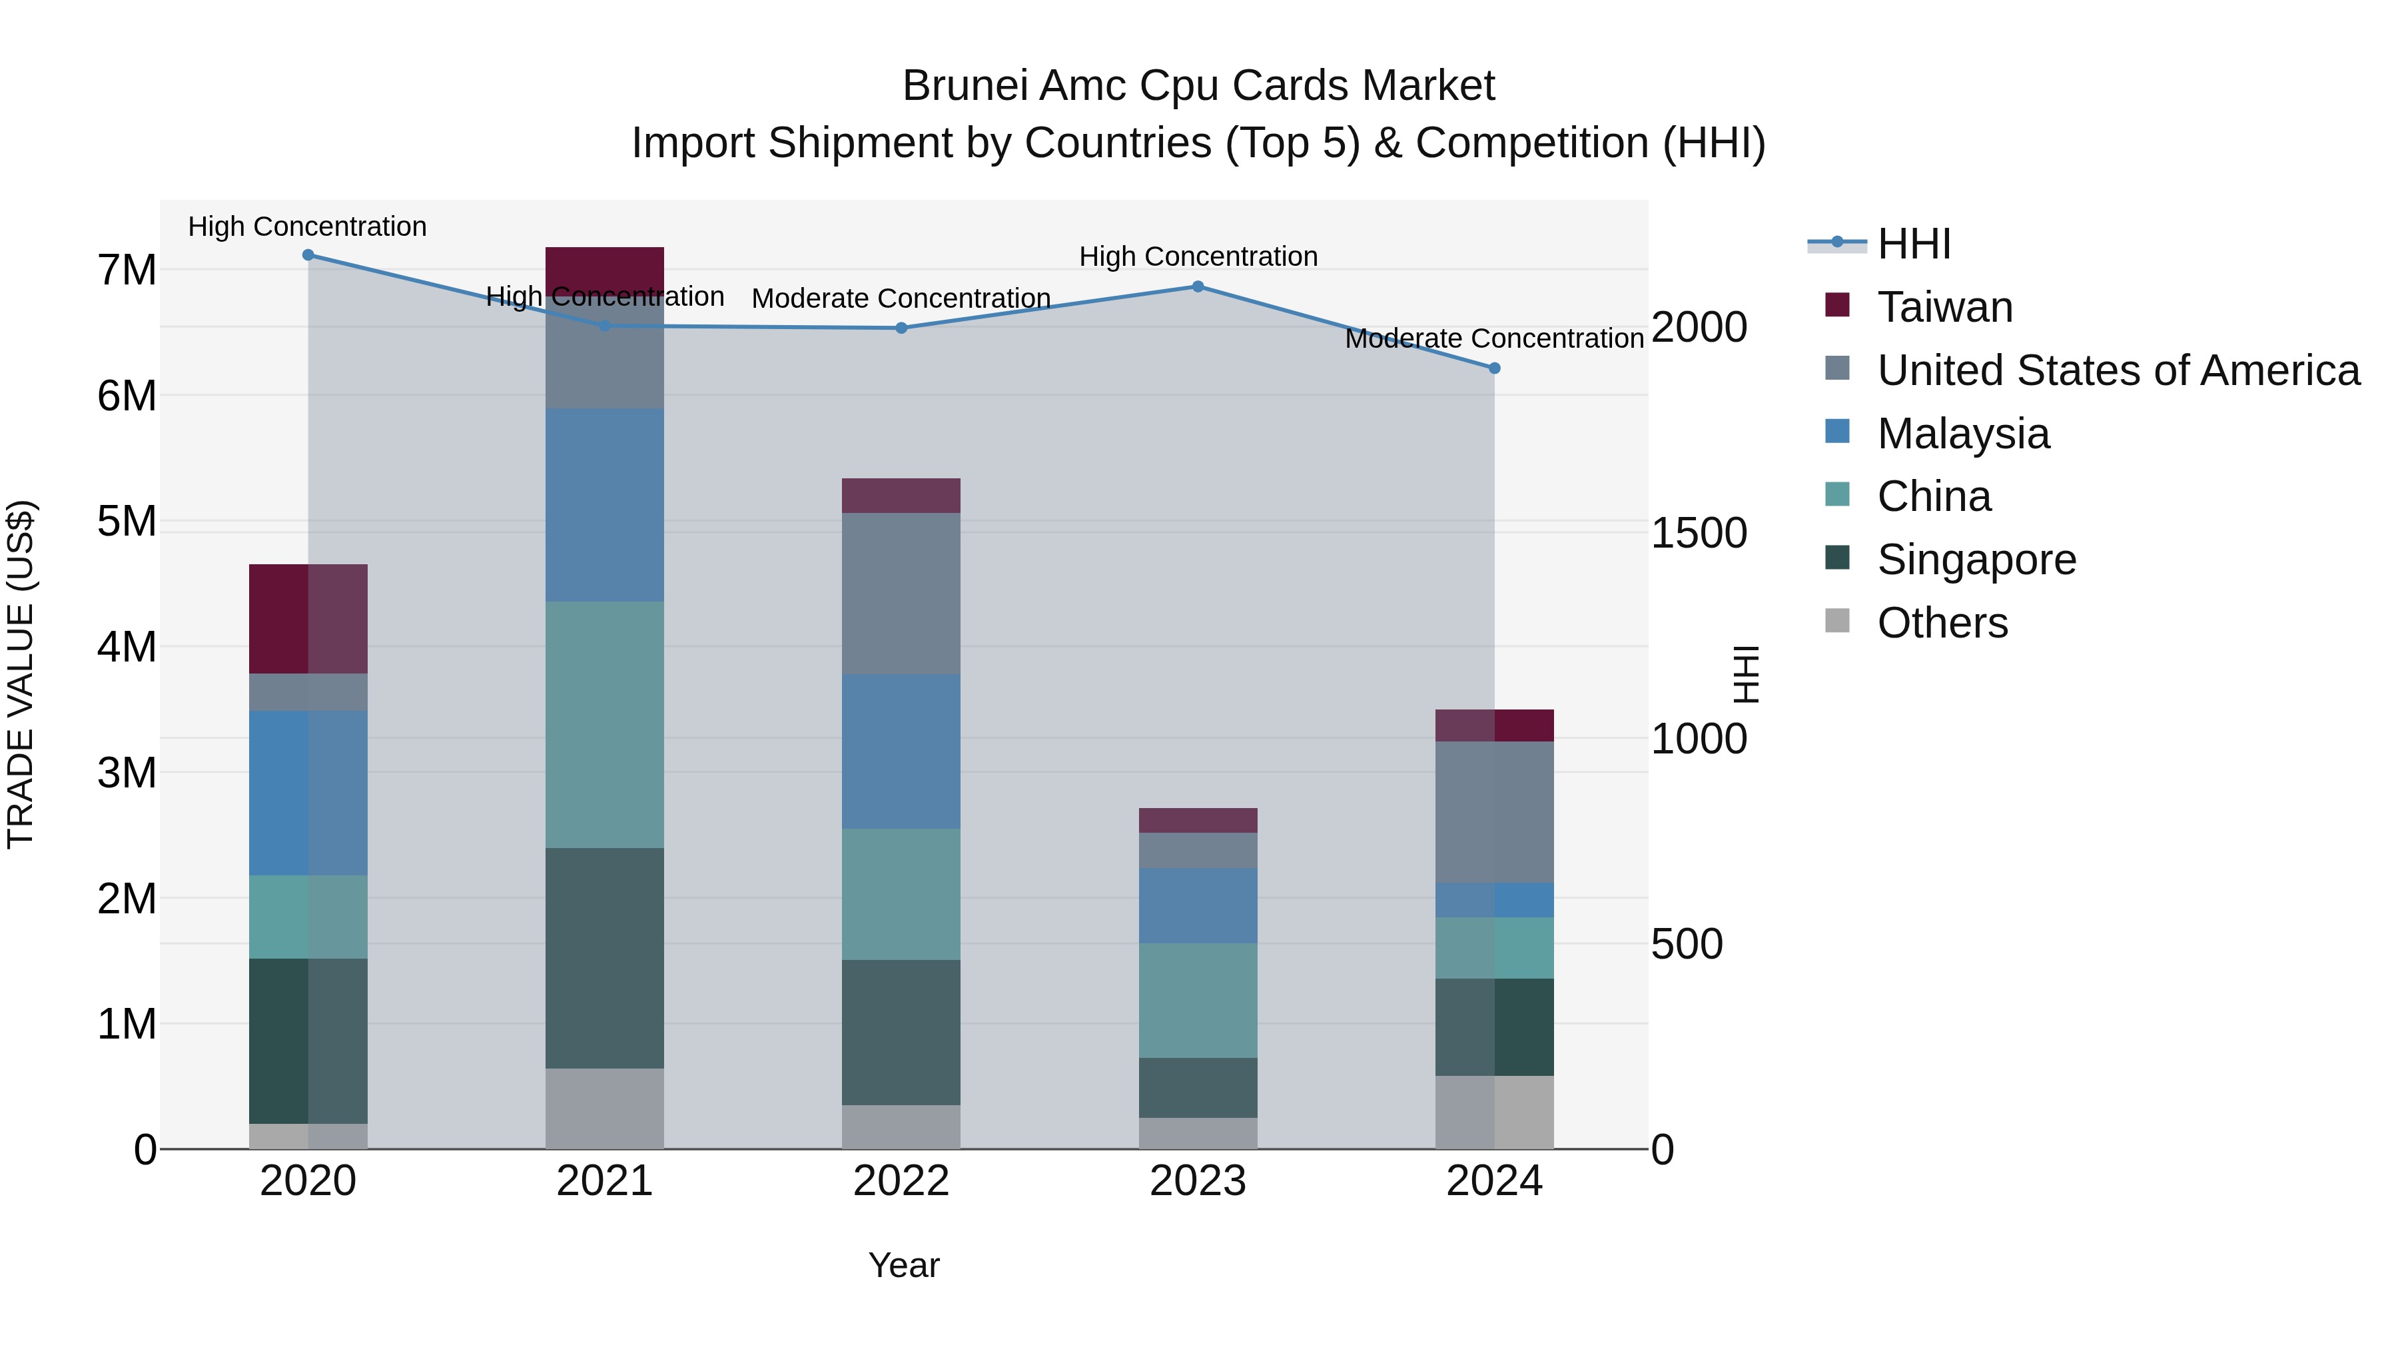Click the 2021 Singapore bar segment

(x=605, y=958)
